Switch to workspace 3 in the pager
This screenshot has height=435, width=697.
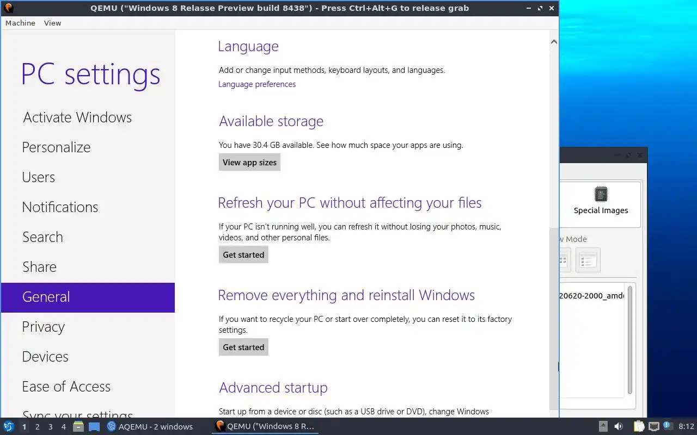pos(50,427)
